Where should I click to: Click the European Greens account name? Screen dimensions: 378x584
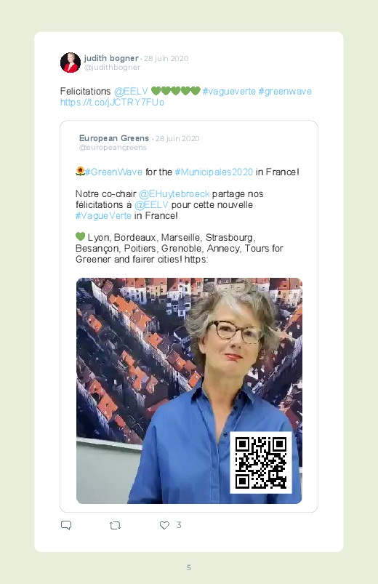click(114, 138)
